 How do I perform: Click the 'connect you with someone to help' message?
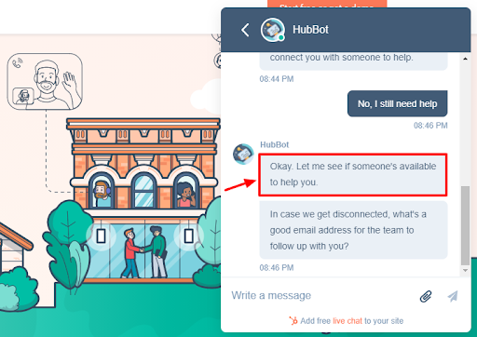pyautogui.click(x=353, y=61)
